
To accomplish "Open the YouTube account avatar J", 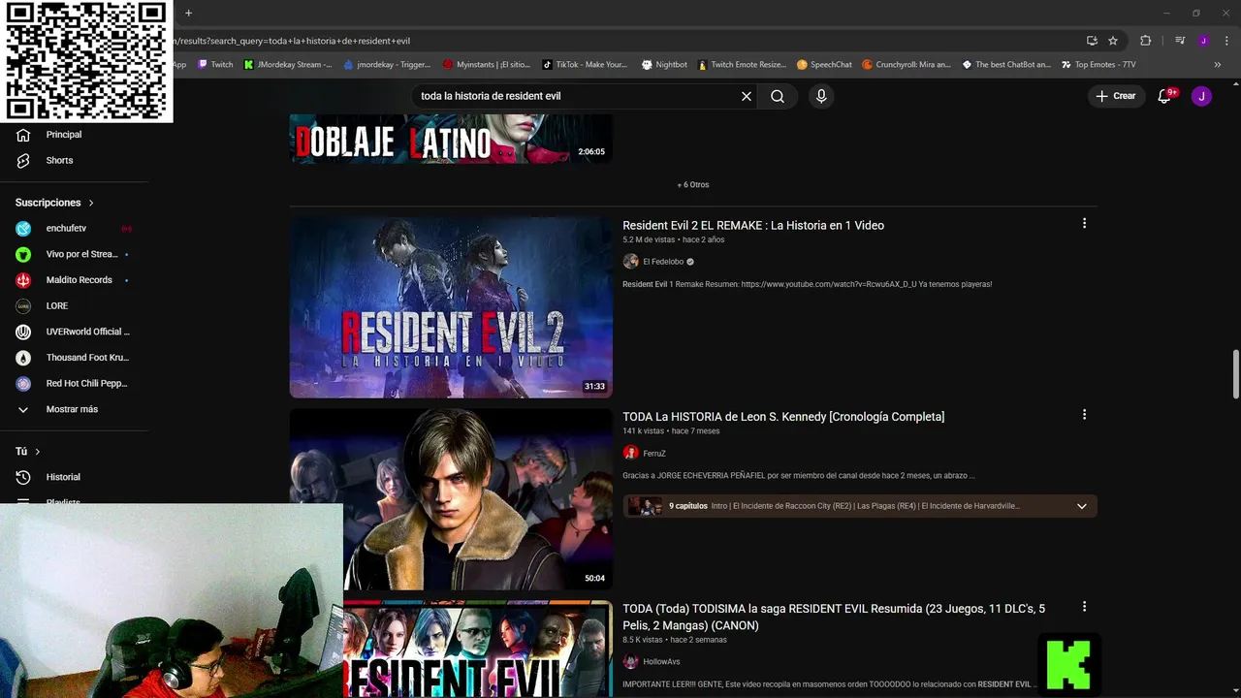I will (1201, 96).
